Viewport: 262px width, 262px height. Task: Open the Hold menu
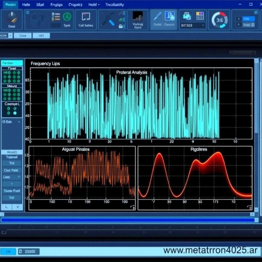pyautogui.click(x=92, y=4)
